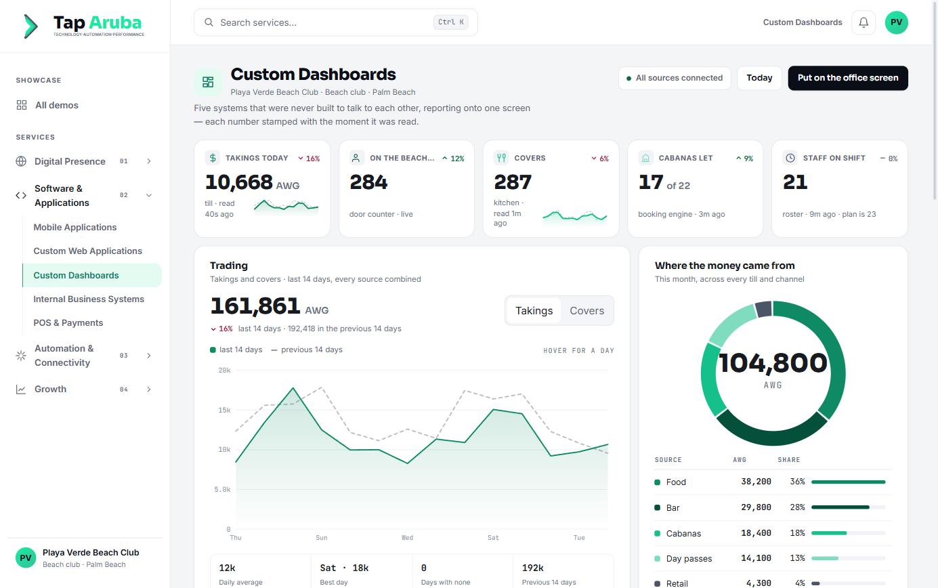Click the clock icon on Staff on Shift
The image size is (938, 588).
point(790,158)
